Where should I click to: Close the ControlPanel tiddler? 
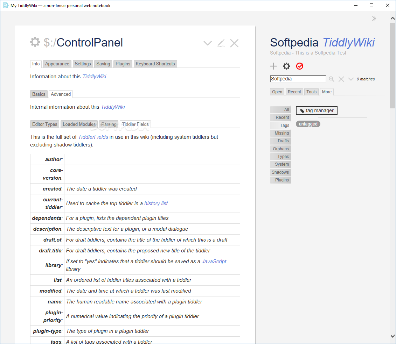tap(234, 43)
